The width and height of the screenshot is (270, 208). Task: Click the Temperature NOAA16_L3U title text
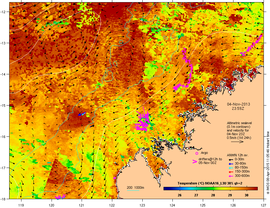[x=210, y=183]
